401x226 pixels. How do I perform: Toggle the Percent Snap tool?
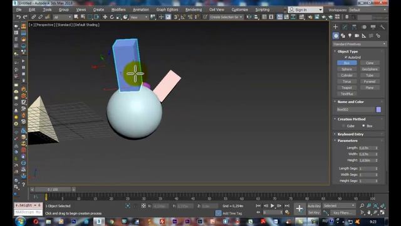pyautogui.click(x=190, y=17)
